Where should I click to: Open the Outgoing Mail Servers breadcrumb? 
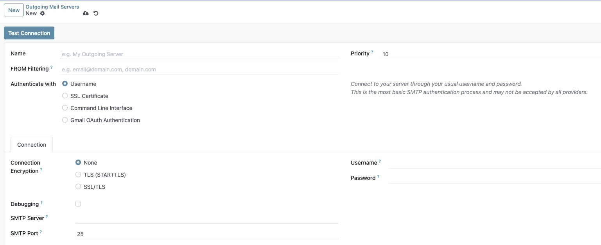click(x=52, y=6)
